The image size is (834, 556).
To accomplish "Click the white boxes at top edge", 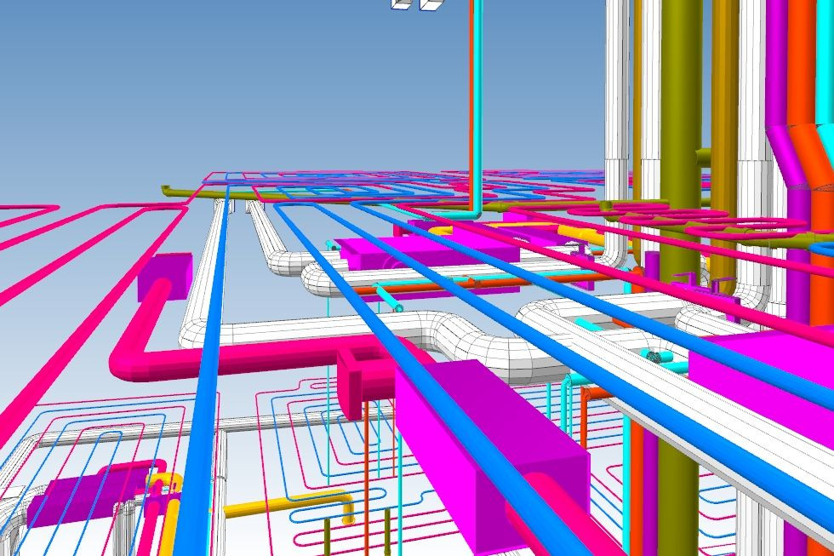I will tap(415, 4).
